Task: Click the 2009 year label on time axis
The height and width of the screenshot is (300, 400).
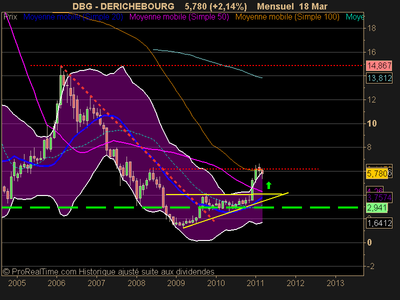Action: pos(176,283)
